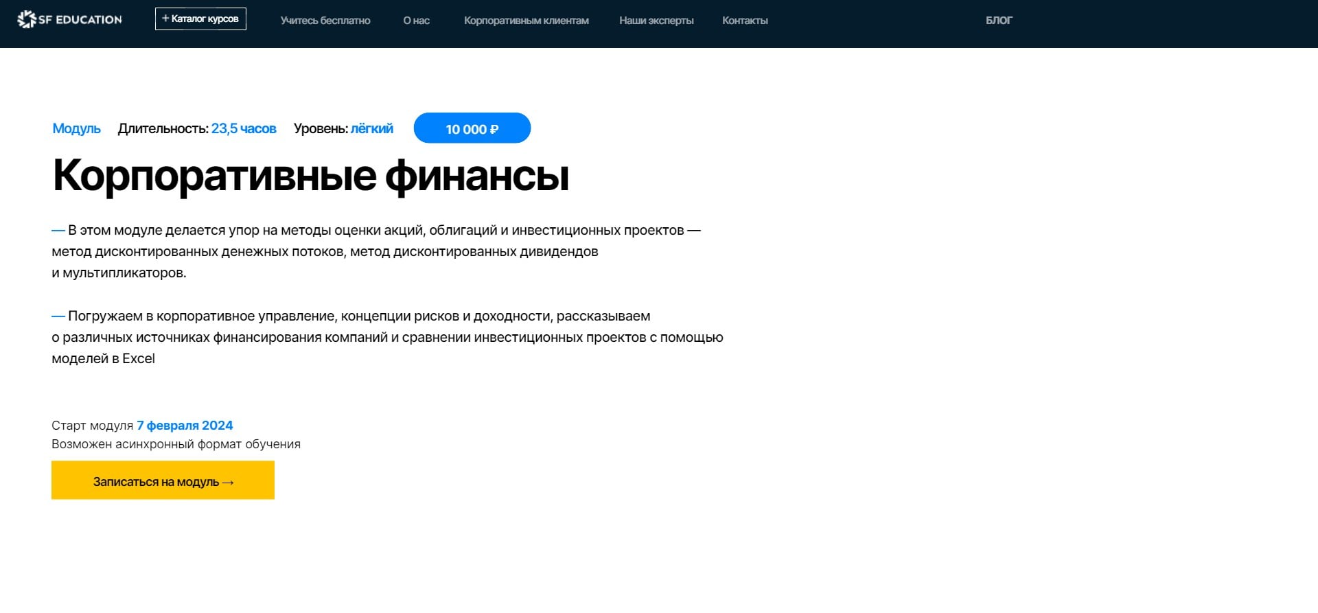This screenshot has height=613, width=1318.
Task: Open the БЛОГ link
Action: pos(999,21)
